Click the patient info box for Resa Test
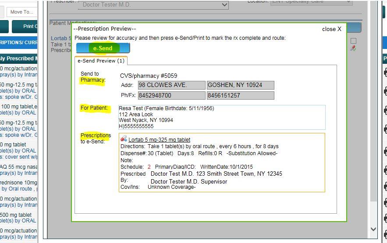 [x=222, y=117]
